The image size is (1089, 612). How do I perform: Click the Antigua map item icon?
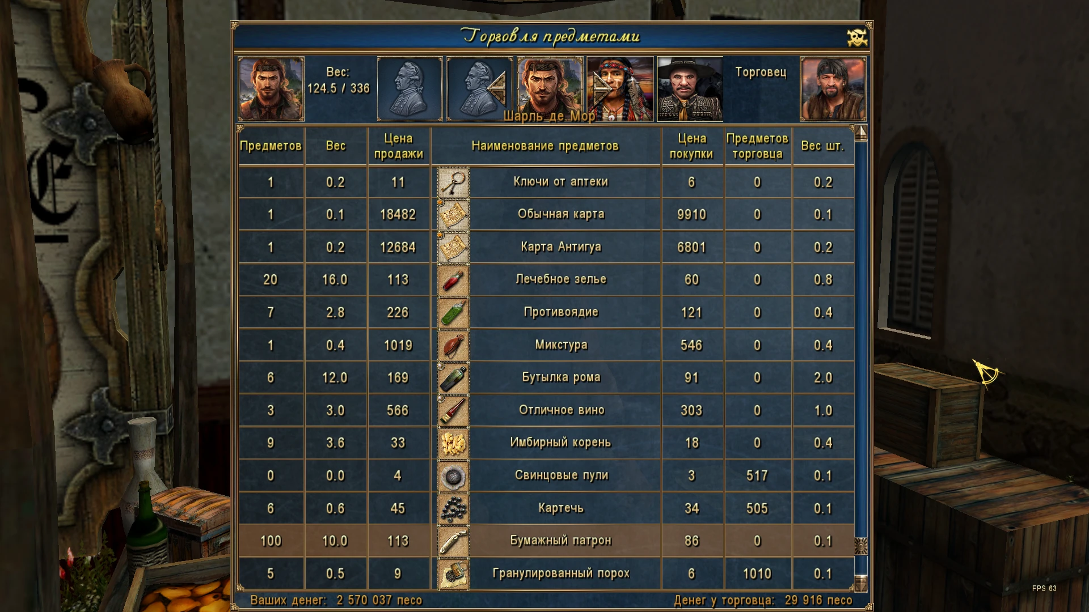pos(453,248)
